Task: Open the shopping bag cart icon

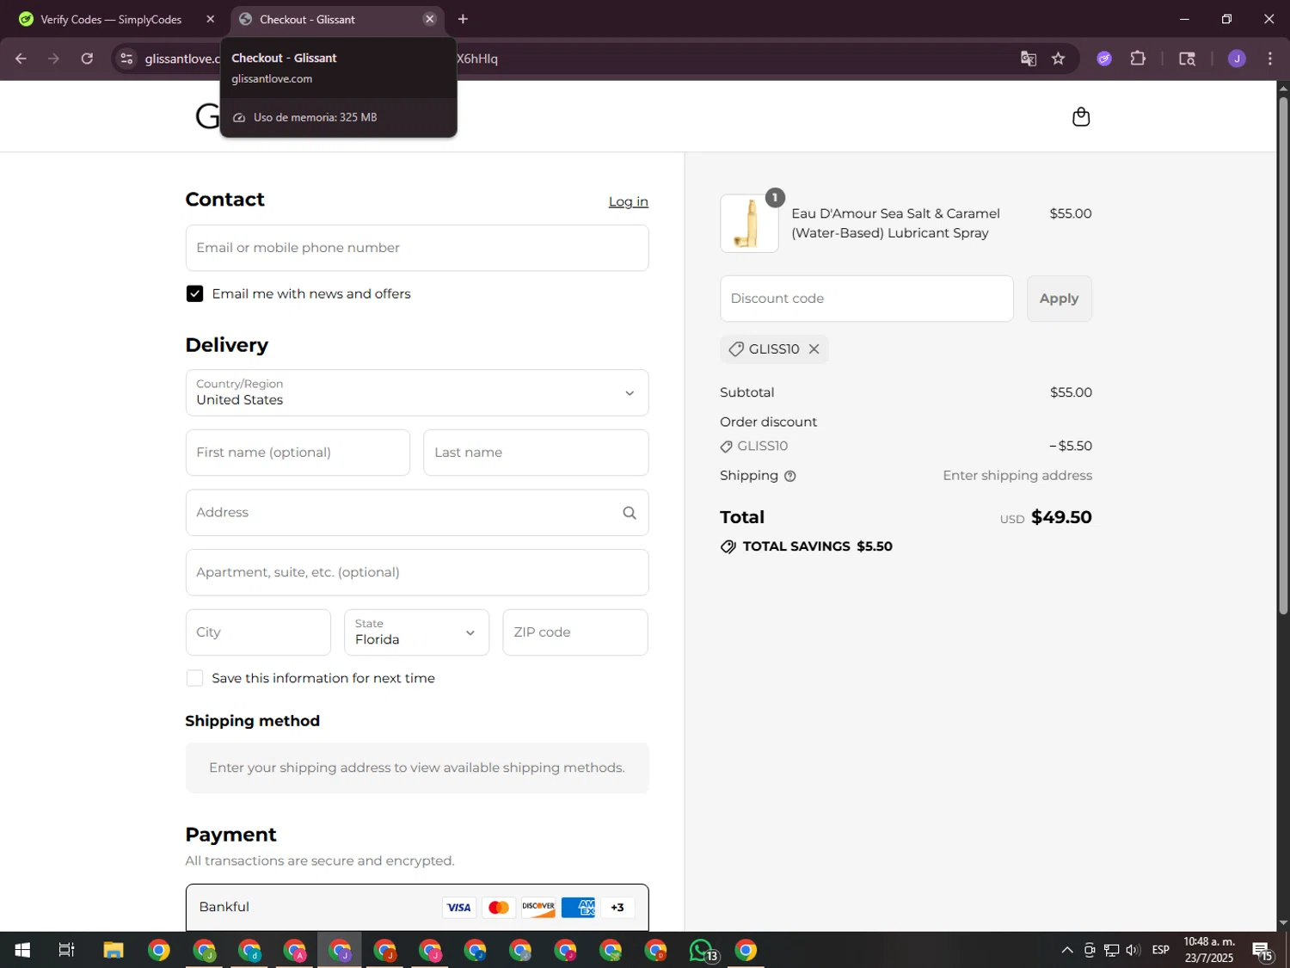Action: coord(1081,116)
